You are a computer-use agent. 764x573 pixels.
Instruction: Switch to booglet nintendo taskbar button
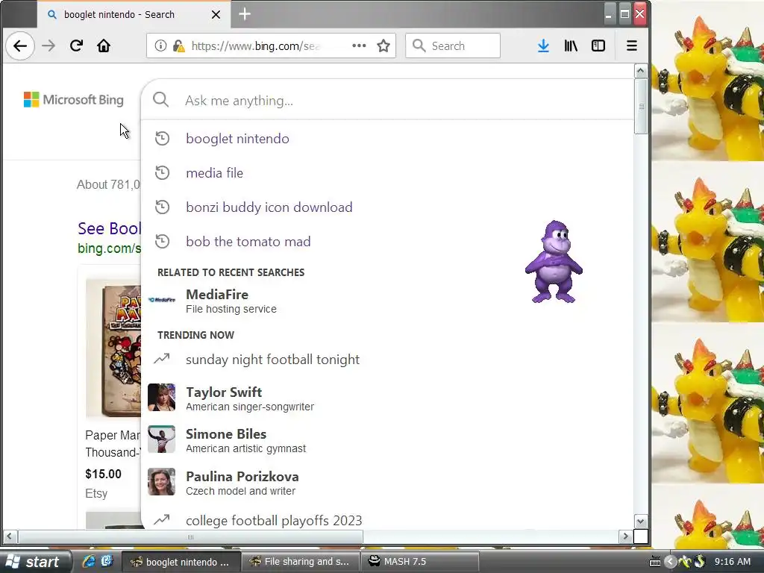click(x=181, y=562)
